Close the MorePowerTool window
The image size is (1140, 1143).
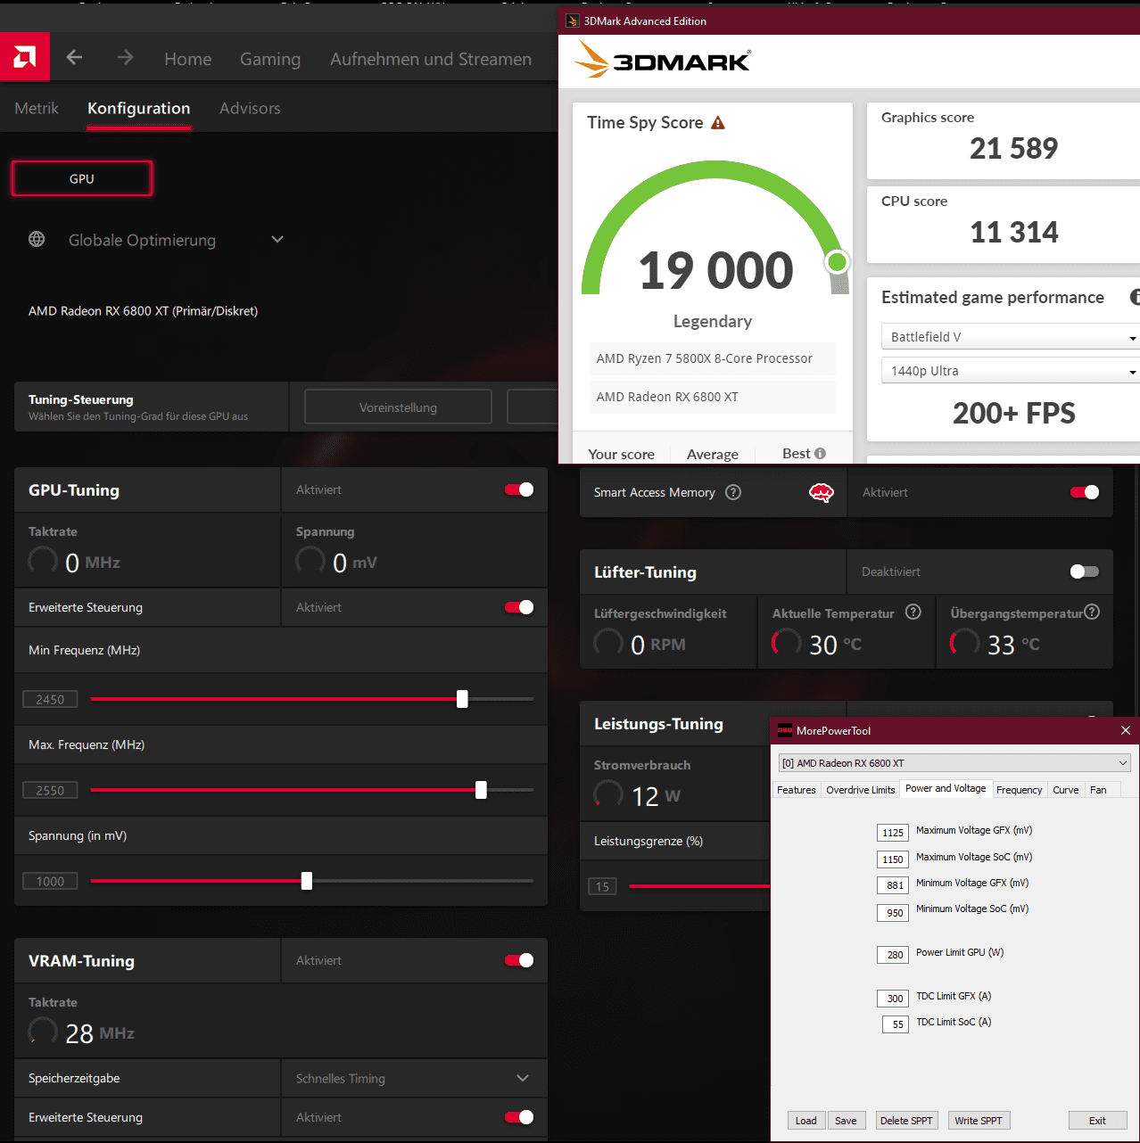[x=1126, y=730]
